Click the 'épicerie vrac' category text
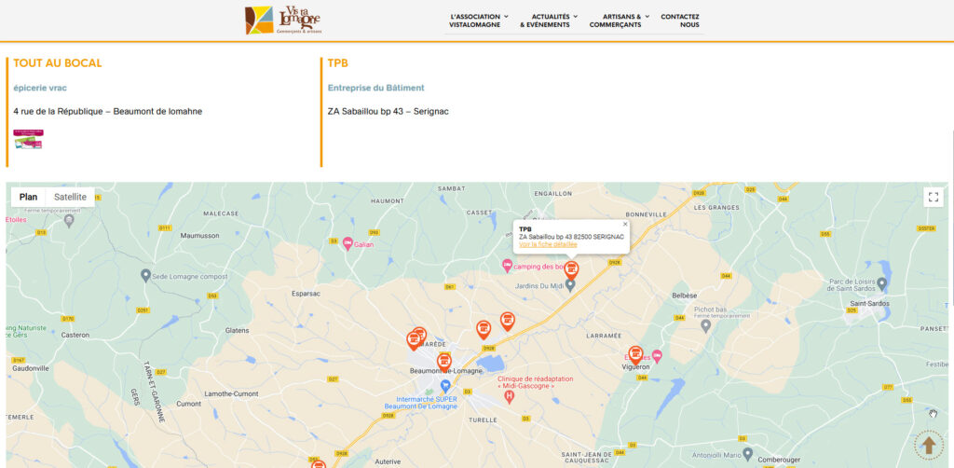Screen dimensions: 954x468 click(x=40, y=89)
